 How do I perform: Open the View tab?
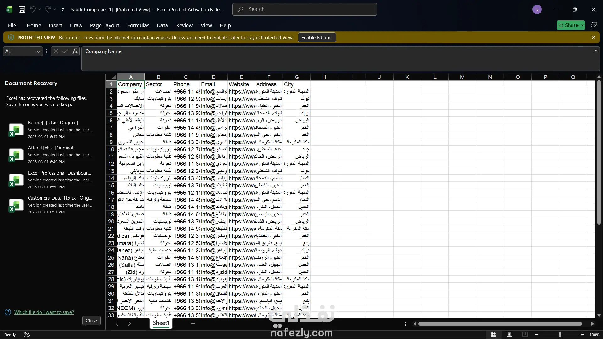click(x=206, y=25)
